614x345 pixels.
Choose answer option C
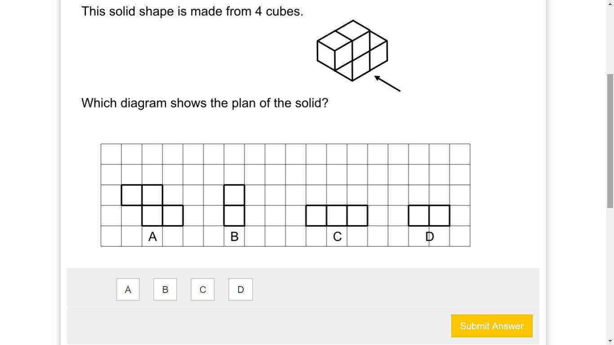point(203,290)
